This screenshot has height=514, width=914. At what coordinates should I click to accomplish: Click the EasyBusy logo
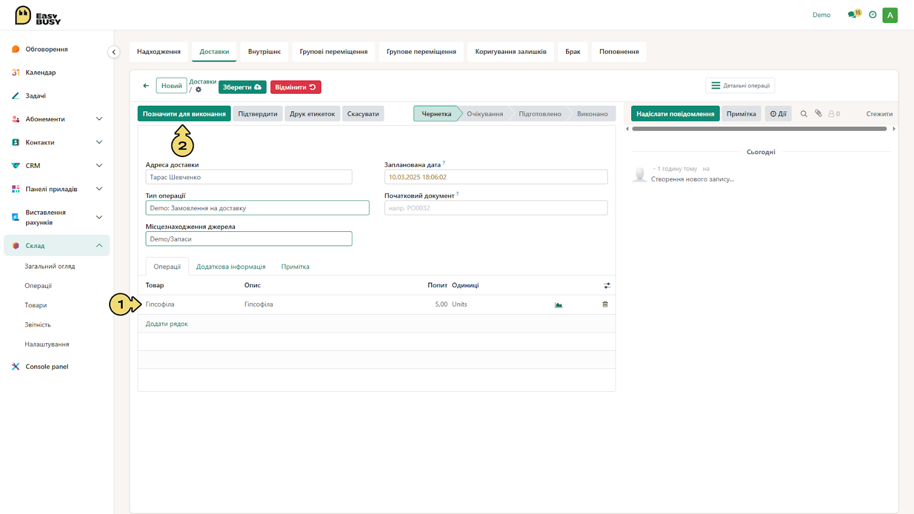(38, 15)
